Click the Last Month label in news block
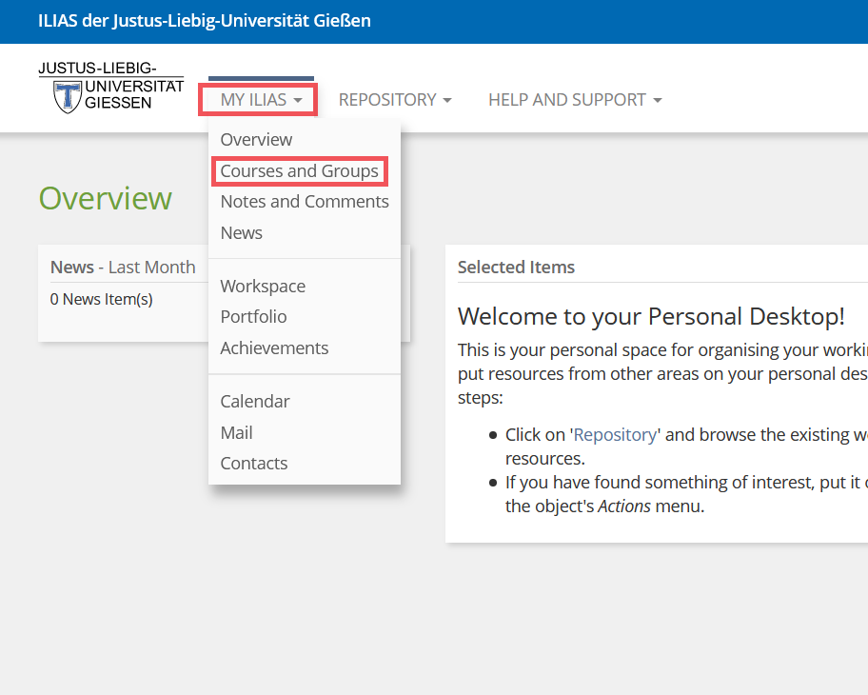The height and width of the screenshot is (695, 868). [151, 268]
